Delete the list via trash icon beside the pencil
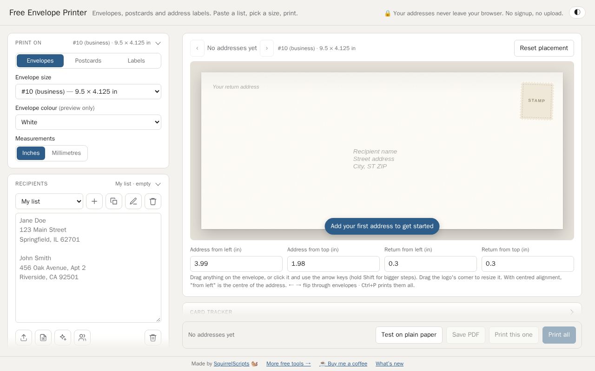595x371 pixels. (153, 201)
